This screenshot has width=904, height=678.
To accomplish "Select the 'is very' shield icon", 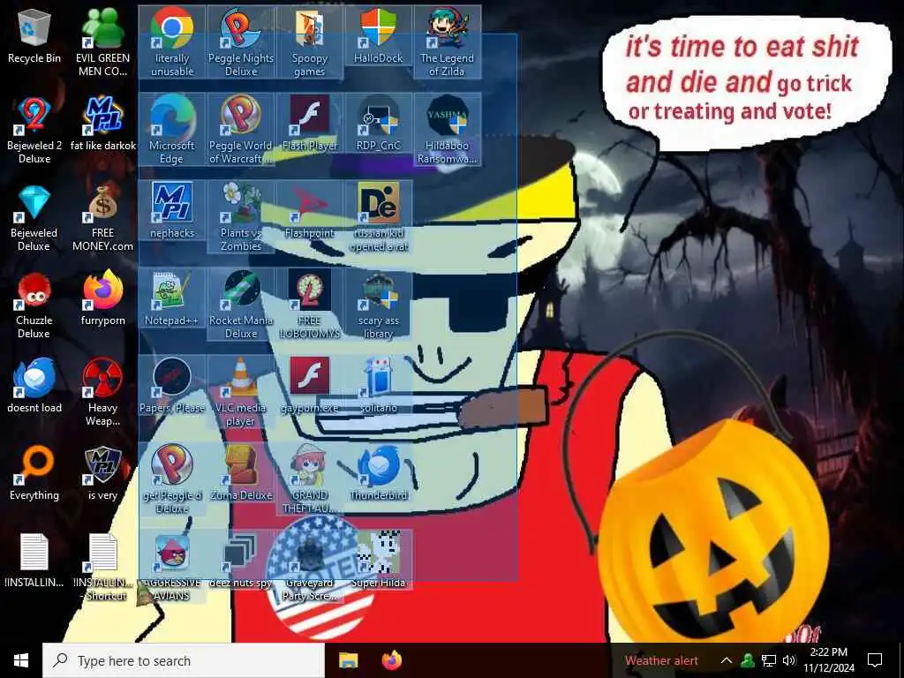I will click(x=102, y=474).
